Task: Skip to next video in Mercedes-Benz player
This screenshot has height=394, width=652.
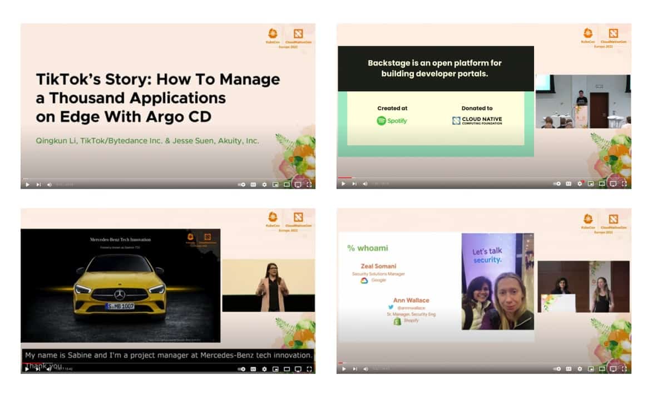Action: pyautogui.click(x=38, y=369)
